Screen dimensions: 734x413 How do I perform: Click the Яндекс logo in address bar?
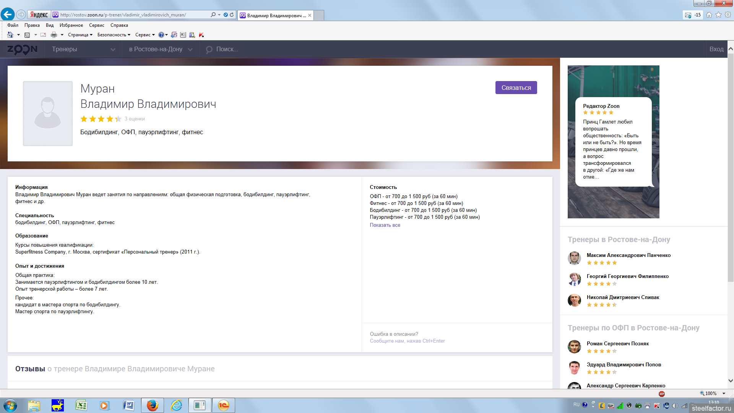[x=39, y=15]
